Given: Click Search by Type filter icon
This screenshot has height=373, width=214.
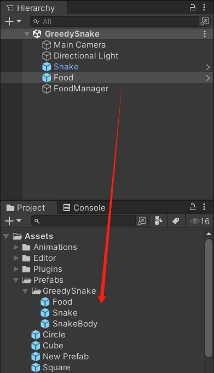Looking at the screenshot, I should 159,221.
